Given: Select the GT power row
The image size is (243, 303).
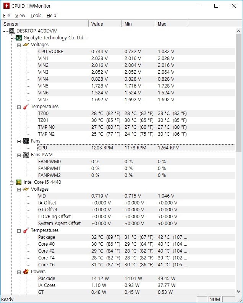Looking at the screenshot, I should click(x=136, y=292).
